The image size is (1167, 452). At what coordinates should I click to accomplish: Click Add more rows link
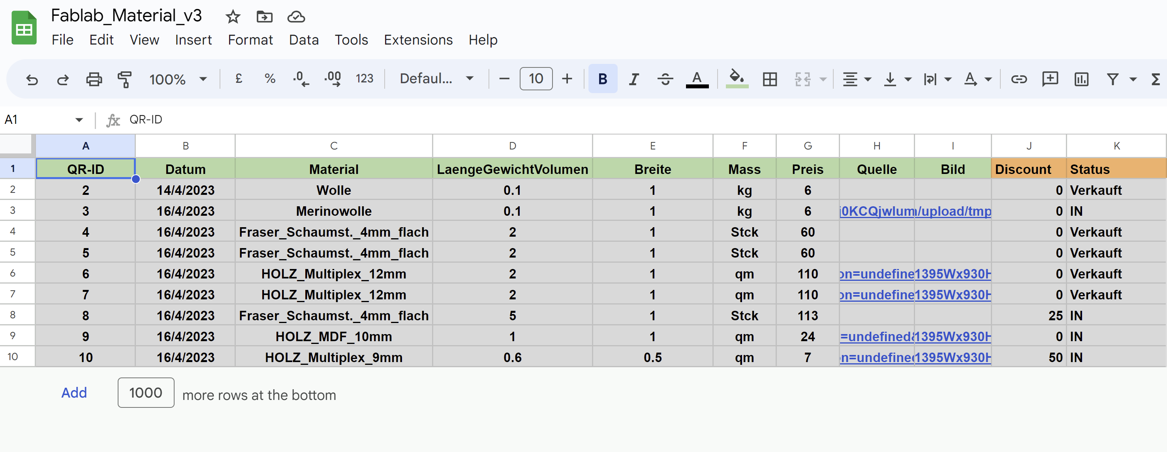tap(74, 393)
